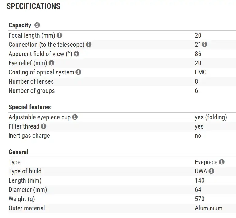236x218 pixels.
Task: Click the SPECIFICATIONS heading
Action: point(33,6)
